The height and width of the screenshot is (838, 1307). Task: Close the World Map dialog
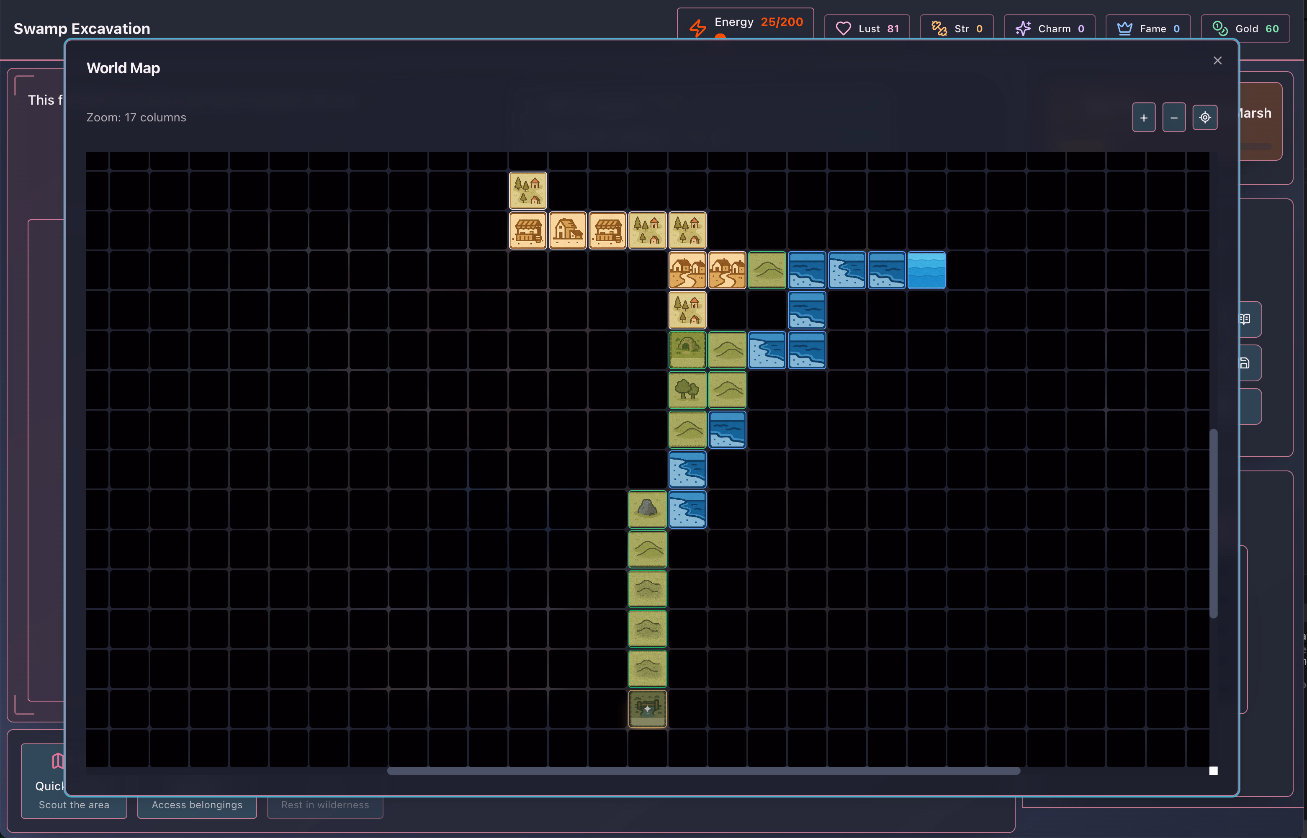(x=1217, y=60)
